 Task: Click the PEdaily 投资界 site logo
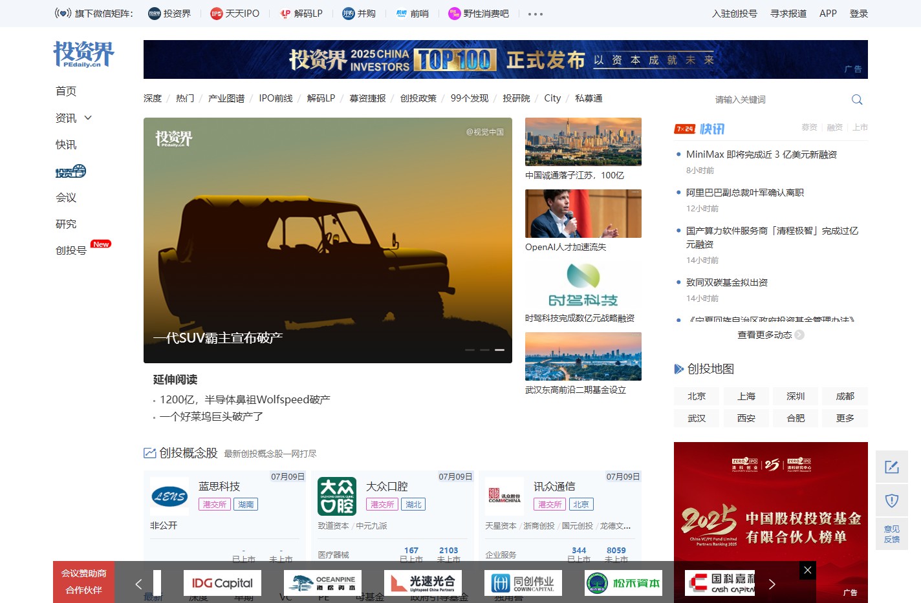coord(83,54)
